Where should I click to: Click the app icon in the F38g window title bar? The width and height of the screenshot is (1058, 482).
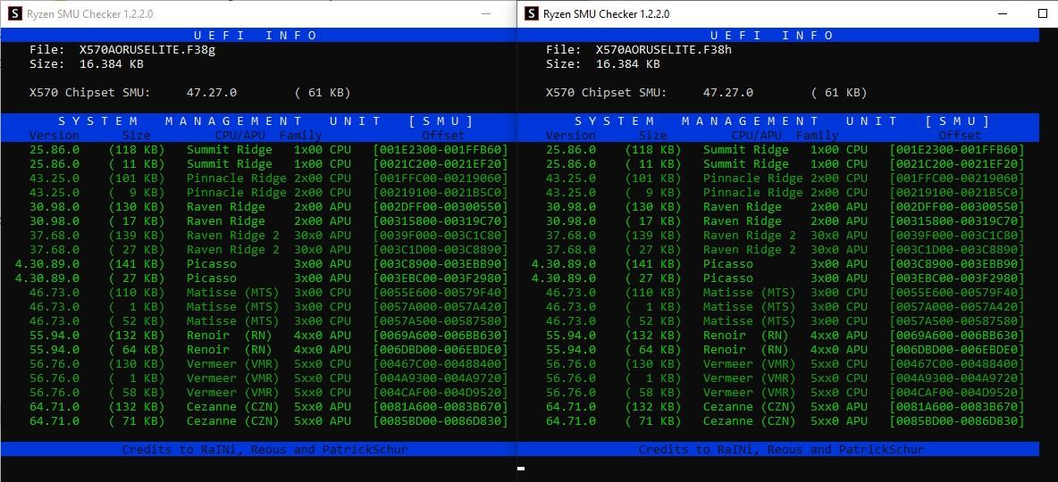tap(14, 13)
